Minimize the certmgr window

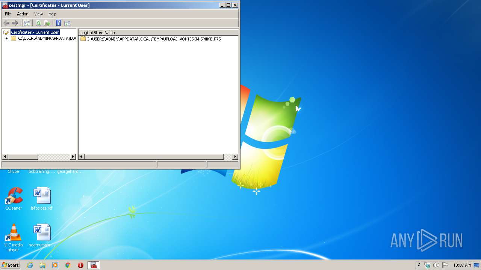[222, 5]
